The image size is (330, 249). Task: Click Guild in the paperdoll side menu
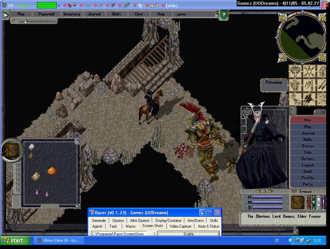pyautogui.click(x=308, y=171)
